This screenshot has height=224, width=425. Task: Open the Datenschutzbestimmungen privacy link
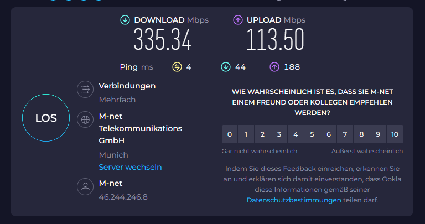click(294, 200)
